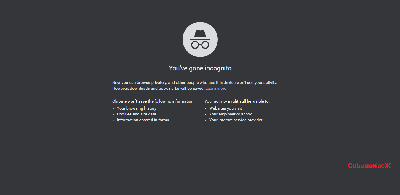Click the eyeglasses inside the incognito logo
Screen dimensions: 400x195
[x=200, y=45]
